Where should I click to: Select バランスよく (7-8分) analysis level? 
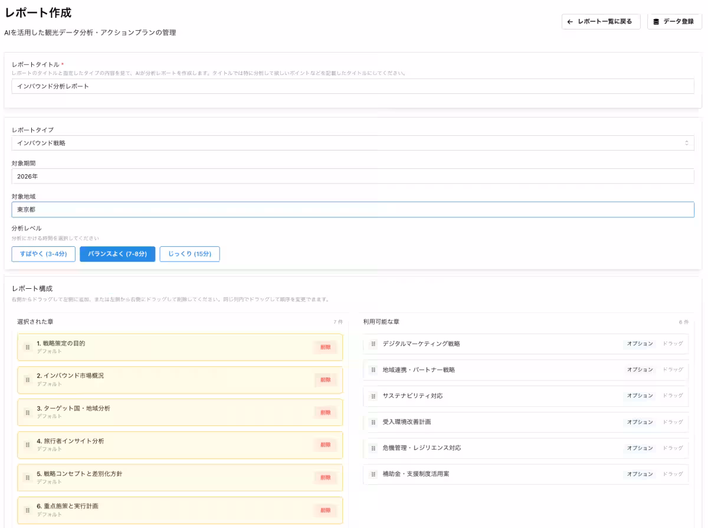pos(117,254)
